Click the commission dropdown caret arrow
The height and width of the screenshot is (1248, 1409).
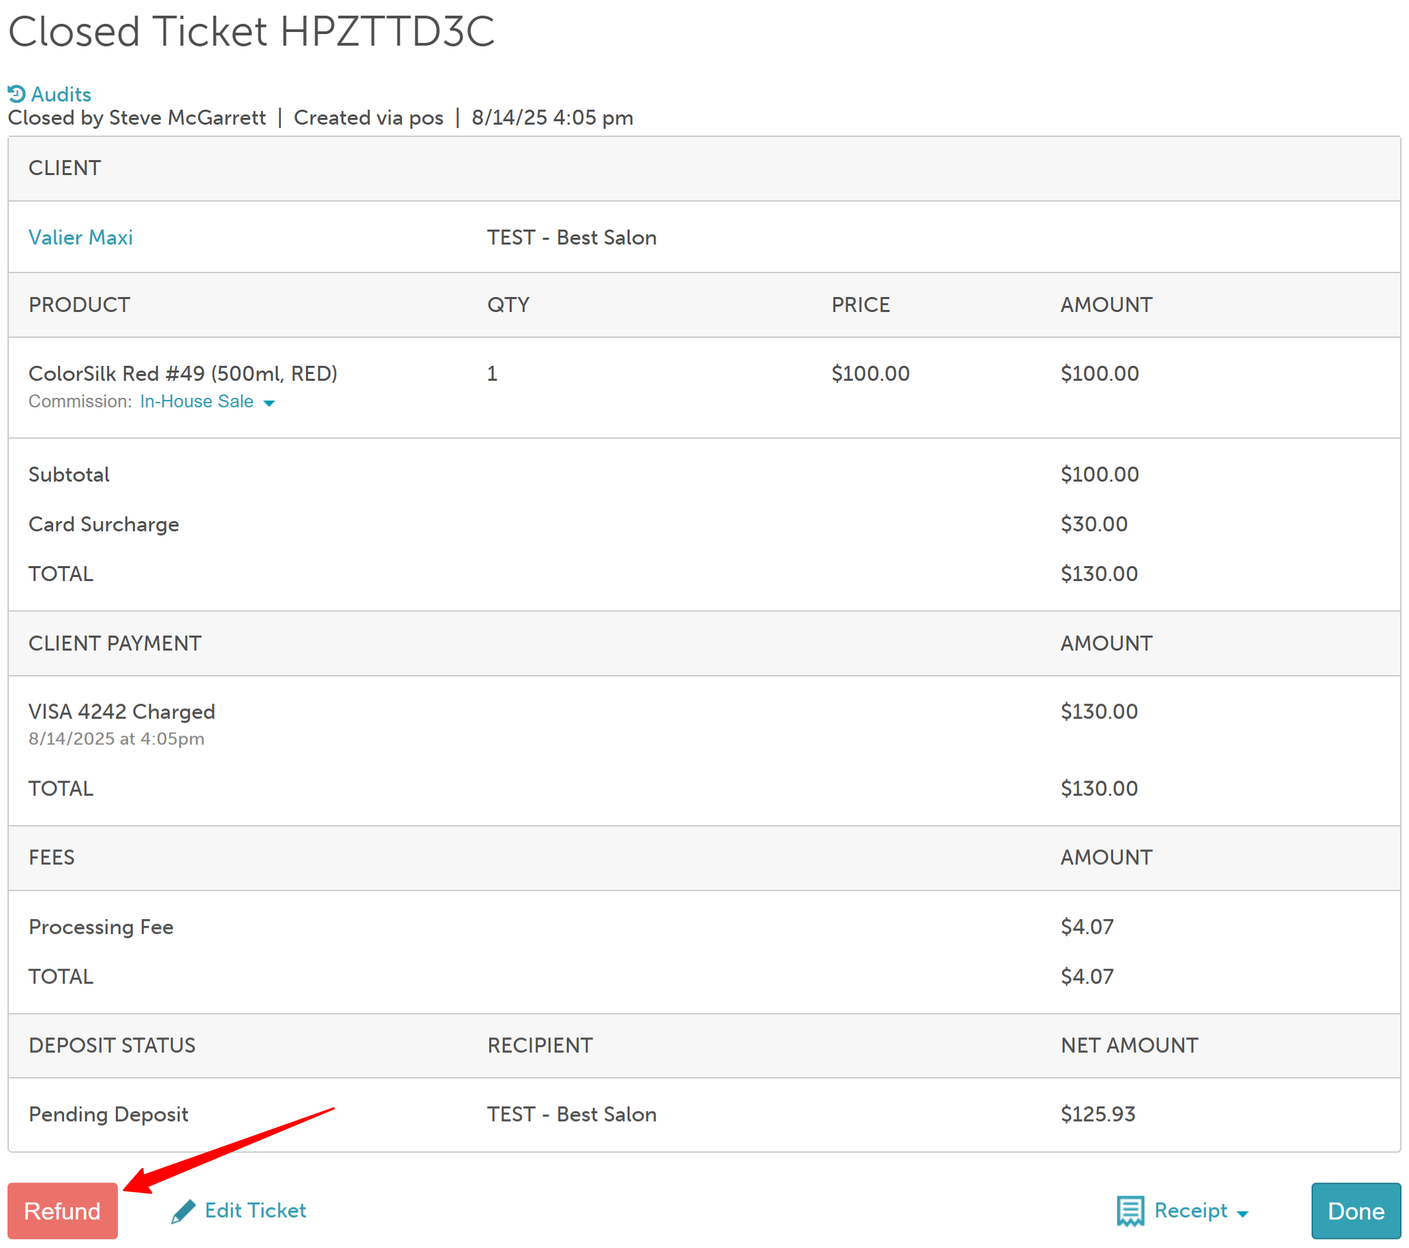click(269, 403)
